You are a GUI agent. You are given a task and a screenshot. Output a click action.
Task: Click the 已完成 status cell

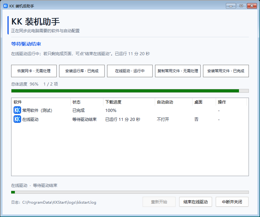coord(78,110)
